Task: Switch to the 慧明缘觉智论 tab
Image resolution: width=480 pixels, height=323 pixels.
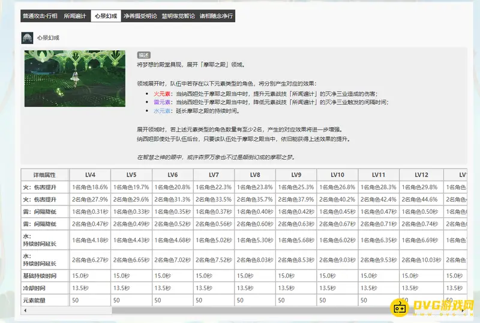Action: tap(178, 16)
